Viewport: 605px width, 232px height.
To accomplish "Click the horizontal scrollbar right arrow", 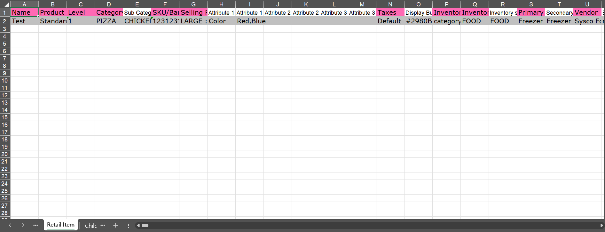I will (x=601, y=226).
